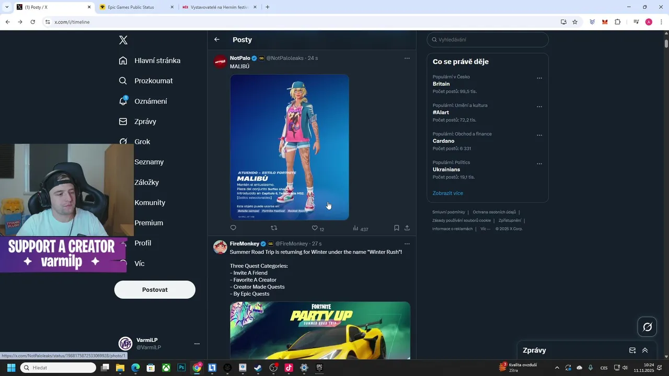Reply to NotPalo MALIBÚ post
This screenshot has height=376, width=669.
[x=234, y=228]
